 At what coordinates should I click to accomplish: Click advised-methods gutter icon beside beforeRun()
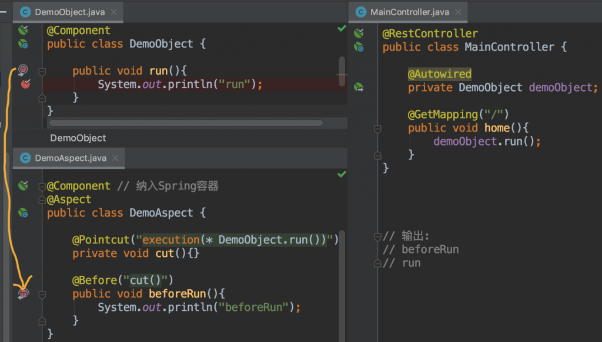pos(23,294)
